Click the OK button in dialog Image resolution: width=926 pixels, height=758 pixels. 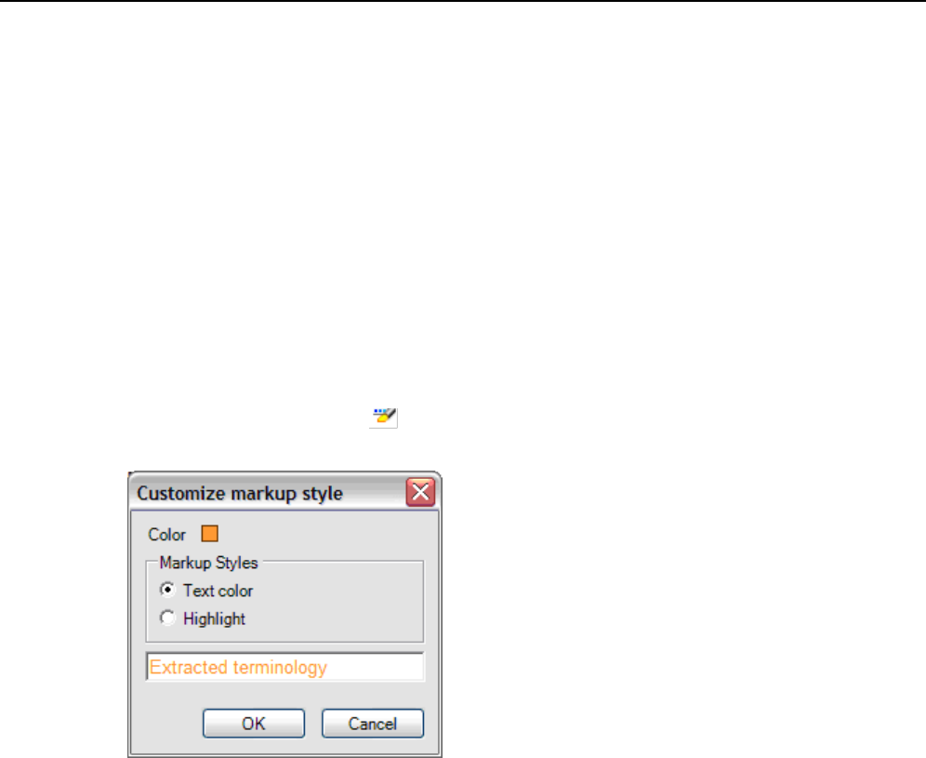click(x=254, y=724)
